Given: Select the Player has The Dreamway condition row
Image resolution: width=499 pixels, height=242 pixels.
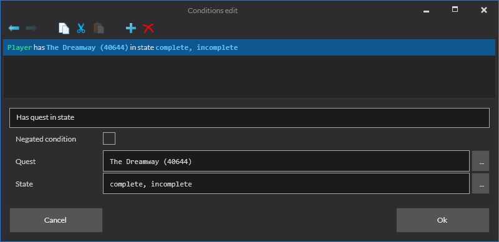Looking at the screenshot, I should [x=249, y=47].
